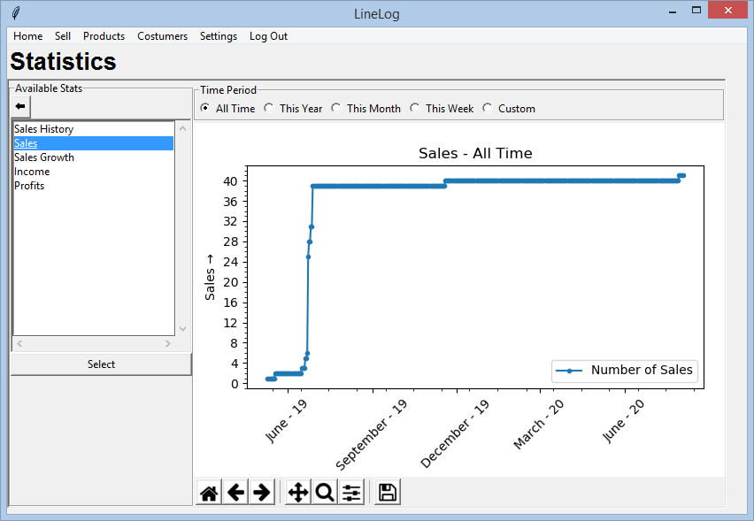Choose This Year time period
The height and width of the screenshot is (521, 754).
[269, 109]
